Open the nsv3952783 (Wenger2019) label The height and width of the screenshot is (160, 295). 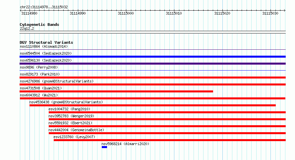(x=71, y=116)
